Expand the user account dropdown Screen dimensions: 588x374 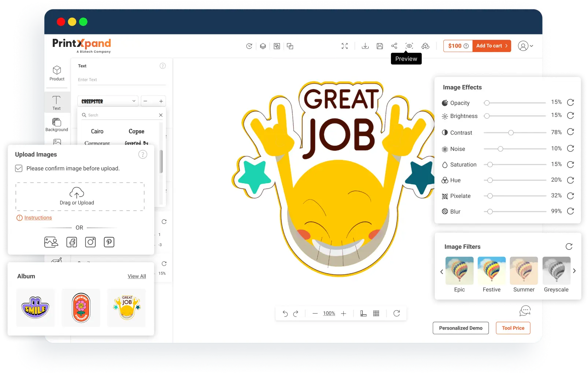coord(525,46)
